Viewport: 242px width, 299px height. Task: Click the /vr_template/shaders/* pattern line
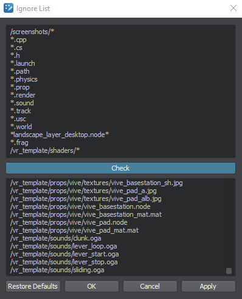coord(45,150)
